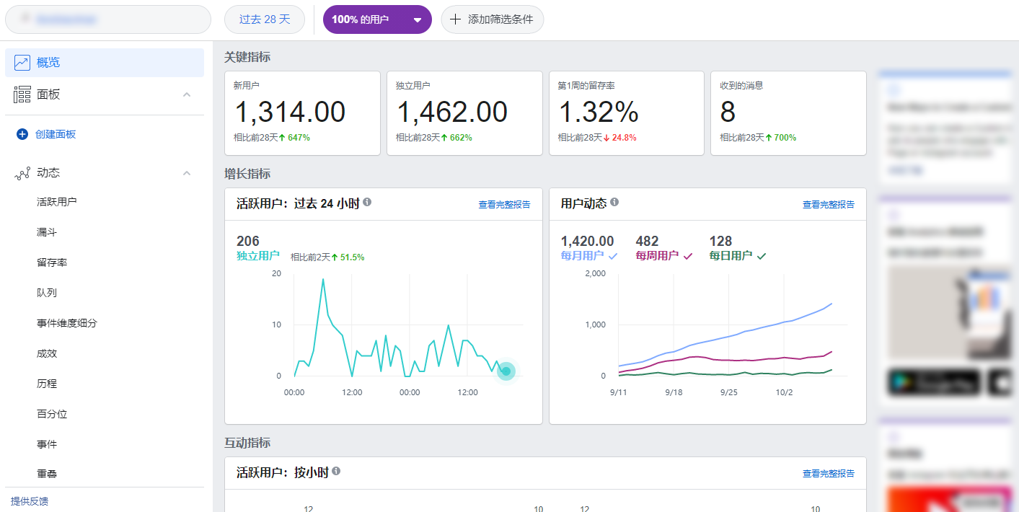Collapse the 面板 section chevron
1019x512 pixels.
(187, 94)
